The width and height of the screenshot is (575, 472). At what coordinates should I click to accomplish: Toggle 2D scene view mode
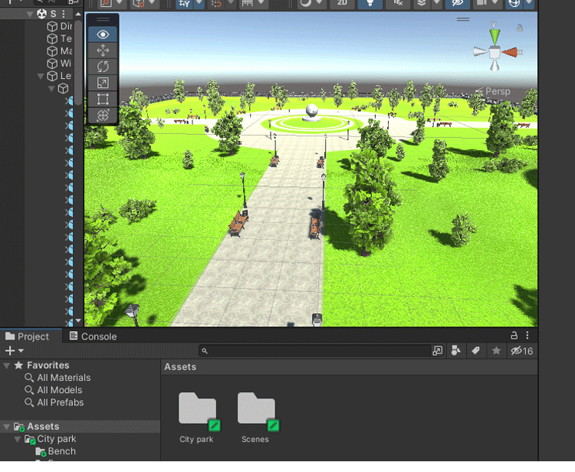point(342,3)
